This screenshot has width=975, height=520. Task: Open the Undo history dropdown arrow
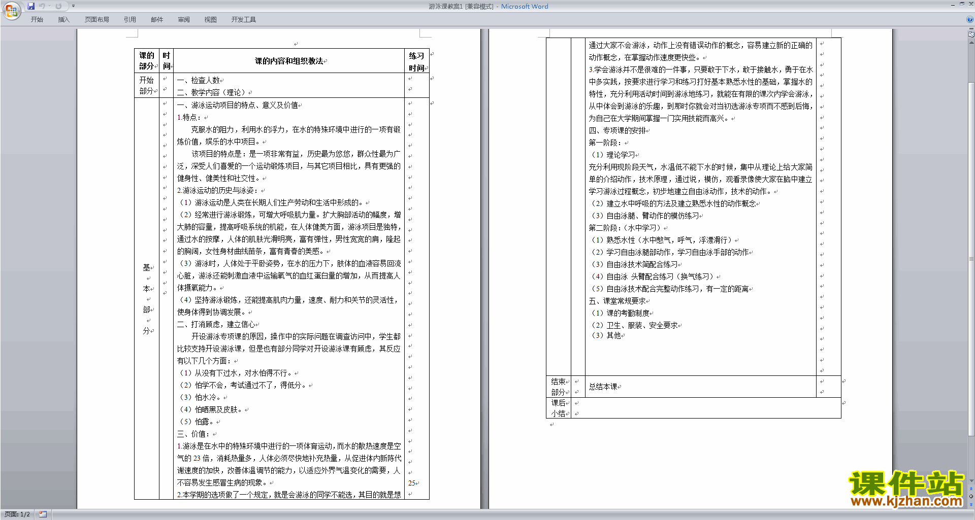(49, 6)
